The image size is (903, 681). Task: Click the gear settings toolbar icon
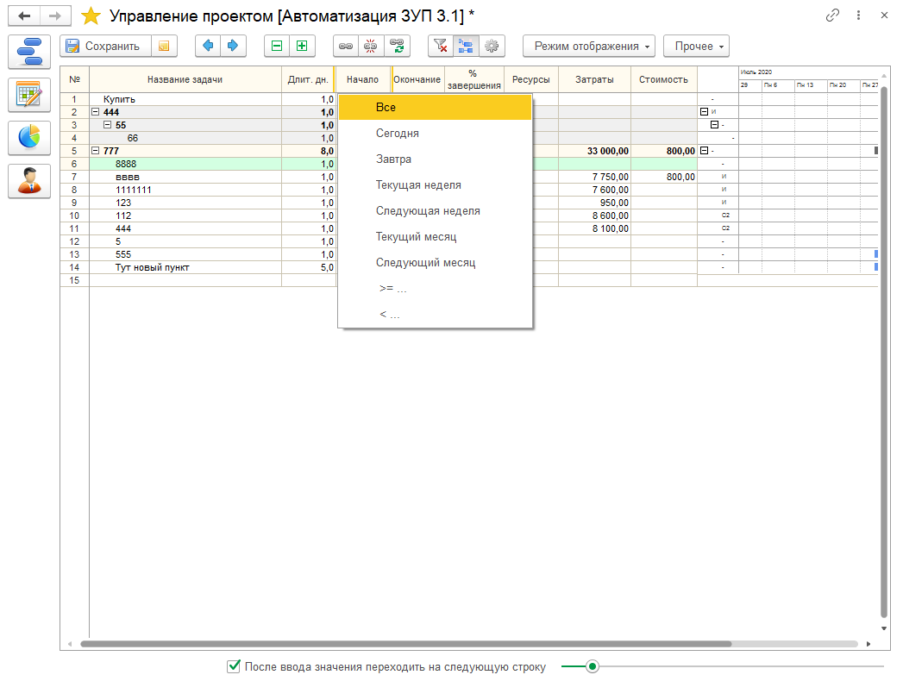(x=492, y=46)
